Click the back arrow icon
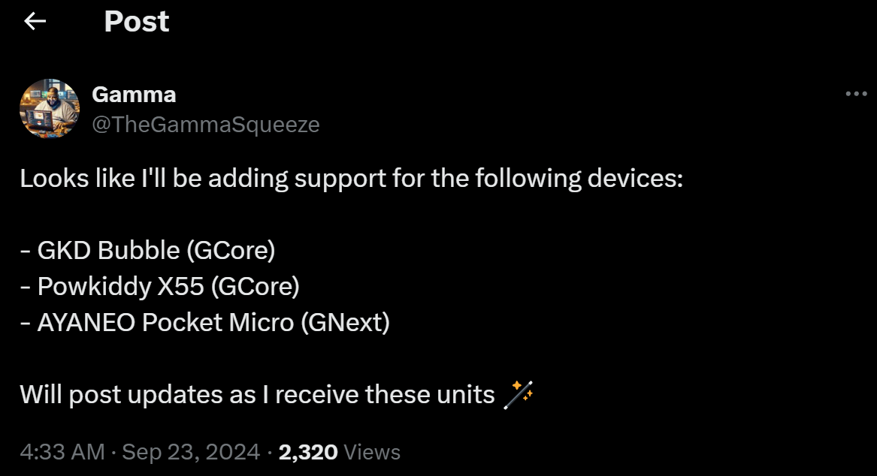Viewport: 877px width, 476px height. (35, 22)
